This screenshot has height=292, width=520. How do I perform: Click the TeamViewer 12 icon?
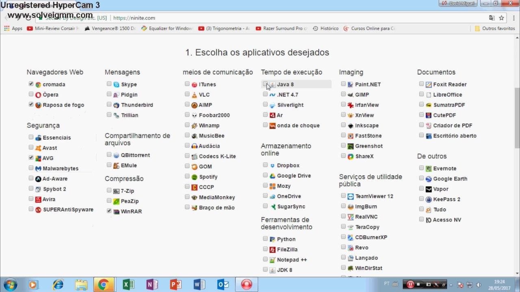point(351,197)
